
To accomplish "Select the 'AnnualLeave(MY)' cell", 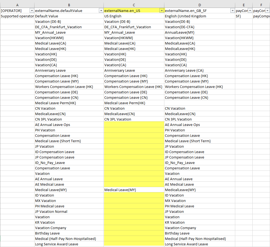I will pyautogui.click(x=200, y=33).
